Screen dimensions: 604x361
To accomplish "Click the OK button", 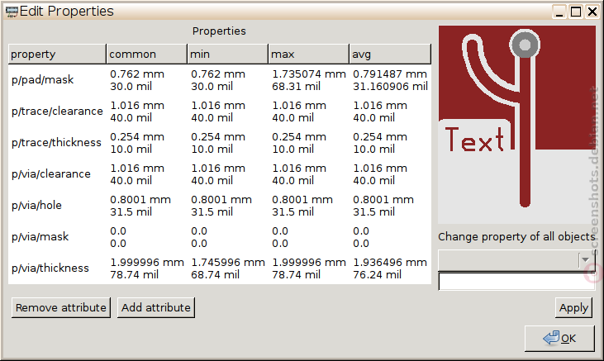I will click(559, 338).
